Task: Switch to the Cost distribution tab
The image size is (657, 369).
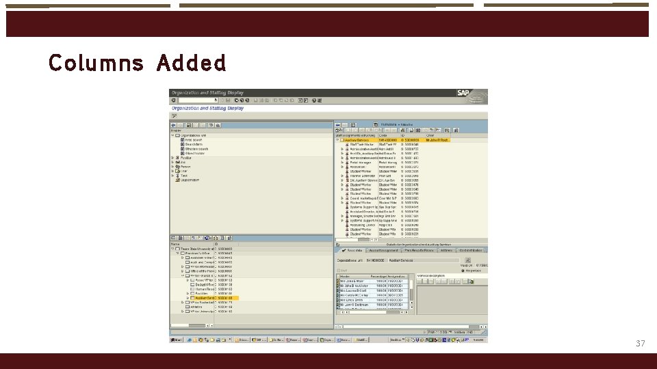Action: (x=471, y=251)
